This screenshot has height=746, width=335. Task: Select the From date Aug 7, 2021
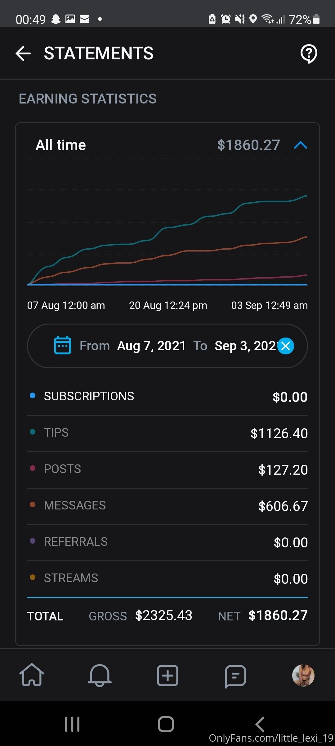[x=151, y=346]
